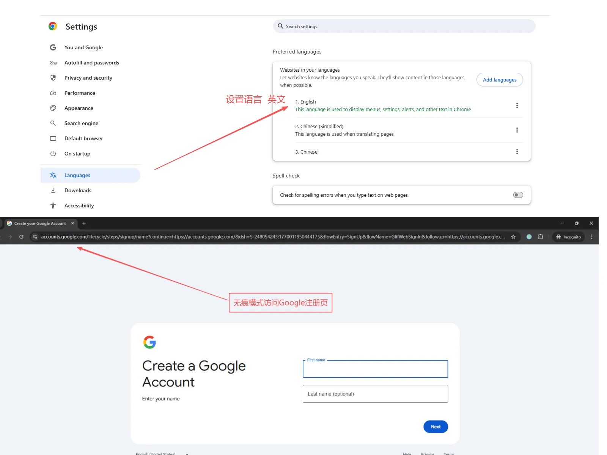
Task: Click the Add languages button
Action: tap(499, 80)
